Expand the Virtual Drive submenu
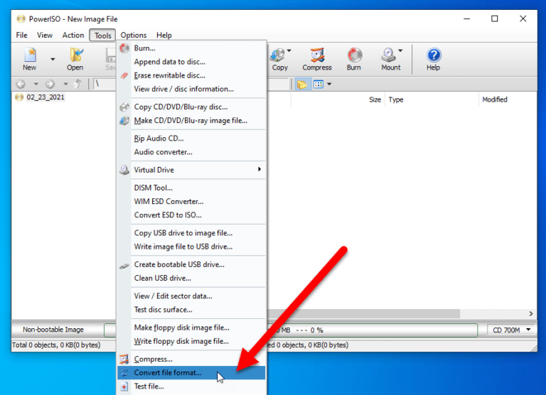The width and height of the screenshot is (546, 395). tap(191, 170)
